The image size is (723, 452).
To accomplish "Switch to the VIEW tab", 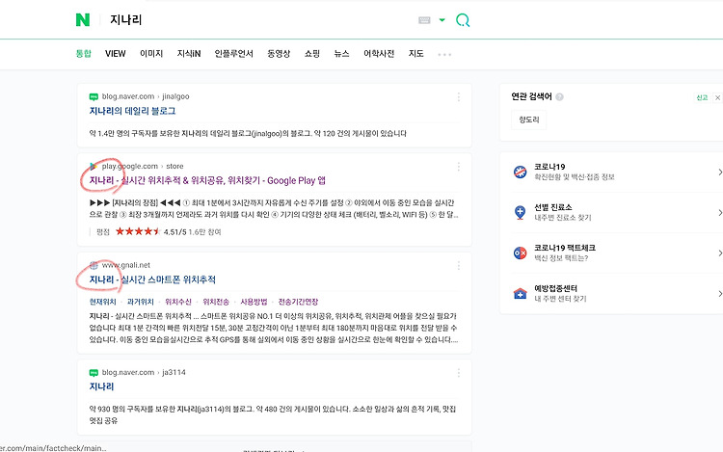I will point(116,53).
